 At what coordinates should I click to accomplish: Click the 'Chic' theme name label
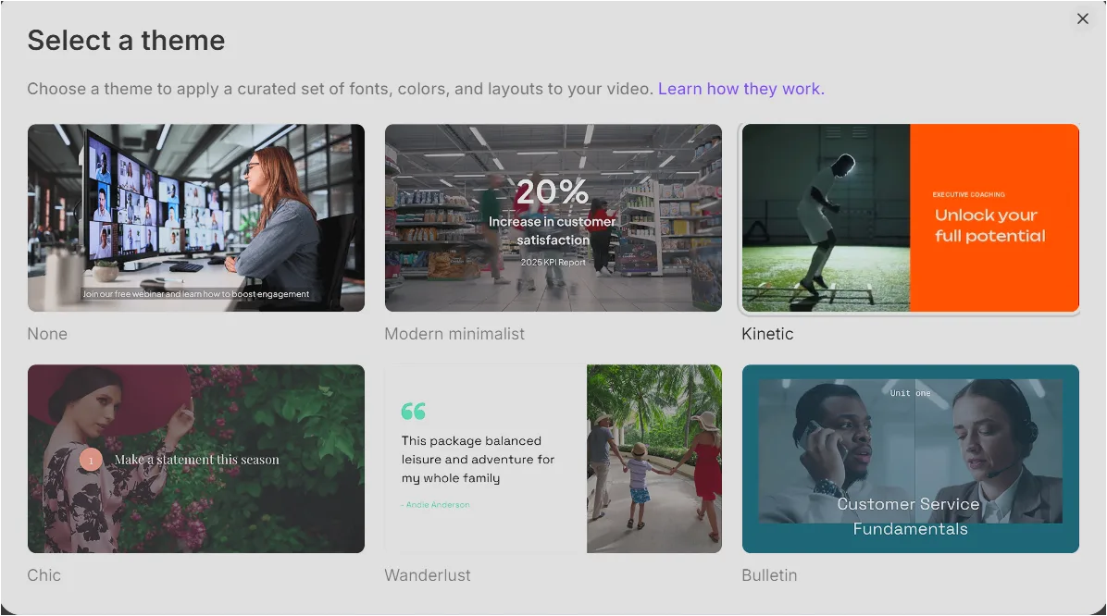tap(44, 575)
